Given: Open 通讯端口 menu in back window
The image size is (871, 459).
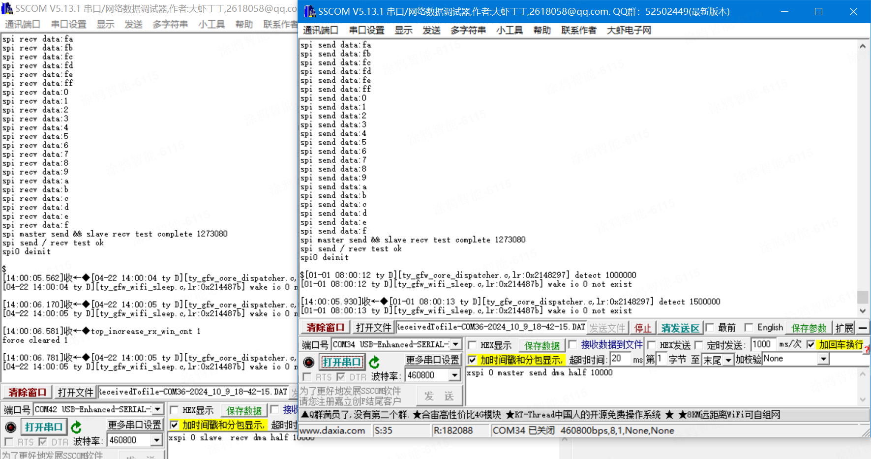Looking at the screenshot, I should (x=23, y=24).
